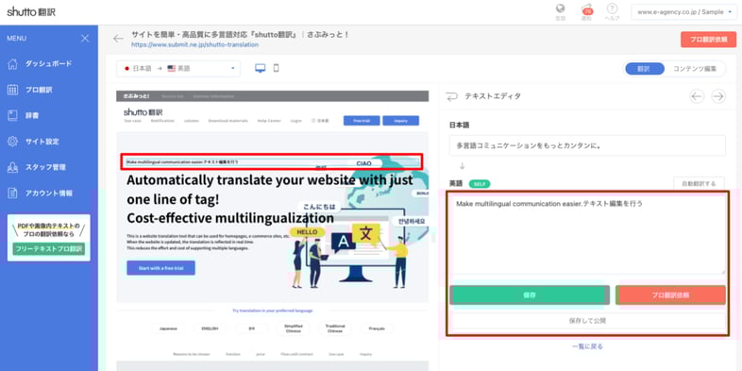The image size is (742, 371).
Task: Click Login in the preview navigation
Action: pos(296,121)
